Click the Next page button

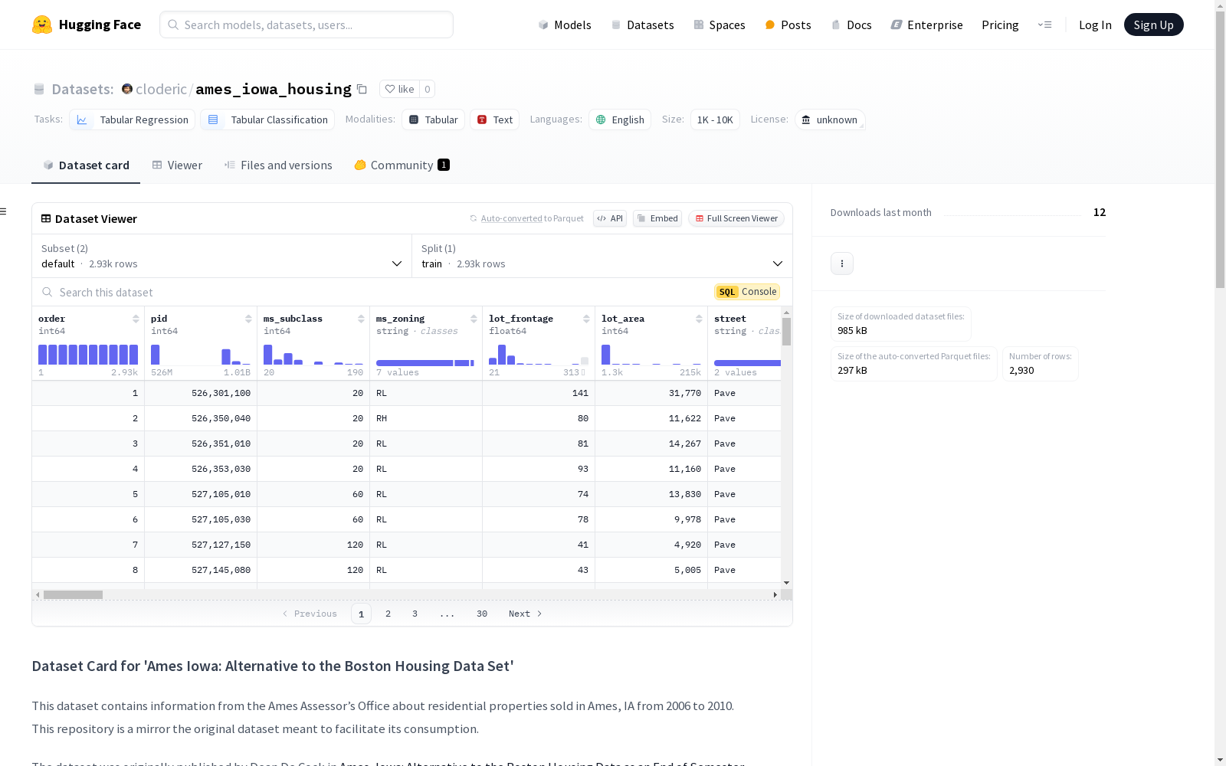pos(526,614)
